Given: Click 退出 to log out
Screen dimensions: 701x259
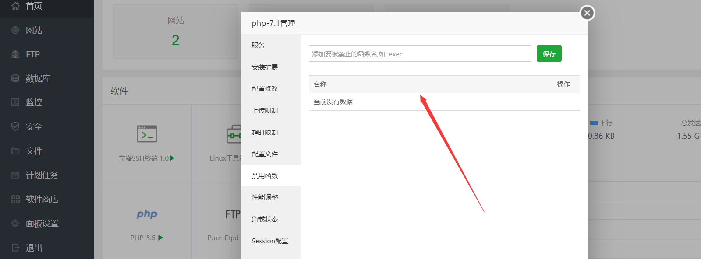Looking at the screenshot, I should (34, 248).
